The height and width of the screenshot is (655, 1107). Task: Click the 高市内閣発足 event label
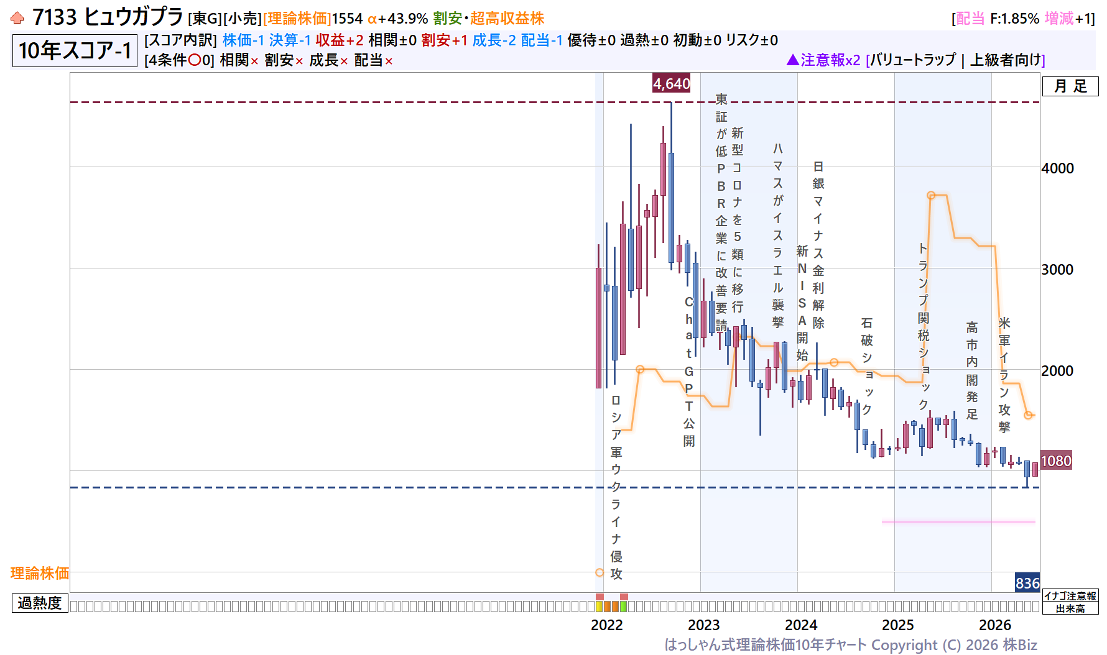[x=972, y=370]
